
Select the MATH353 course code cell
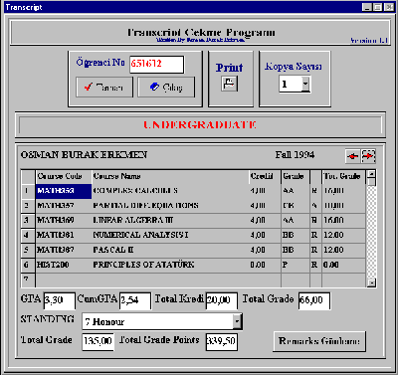coord(64,191)
